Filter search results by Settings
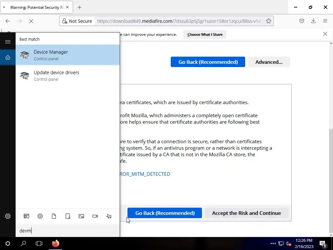This screenshot has height=250, width=333. [40, 216]
